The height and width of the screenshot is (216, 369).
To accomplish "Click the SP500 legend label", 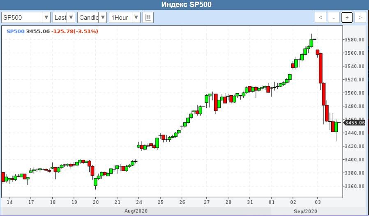I will click(15, 31).
